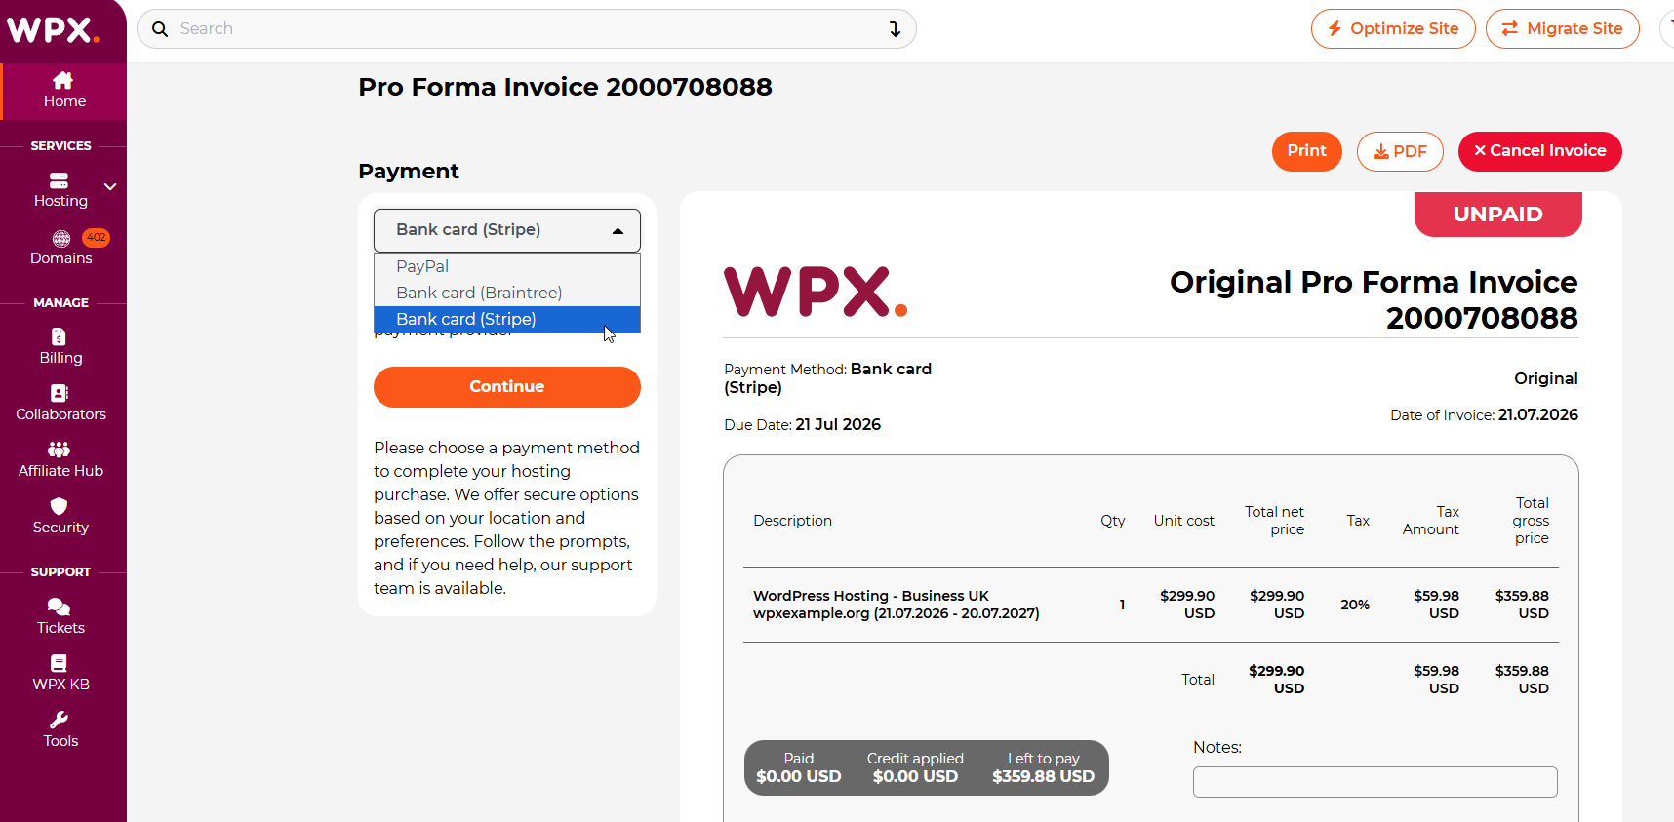Open Affiliate Hub icon
This screenshot has width=1674, height=822.
click(59, 450)
